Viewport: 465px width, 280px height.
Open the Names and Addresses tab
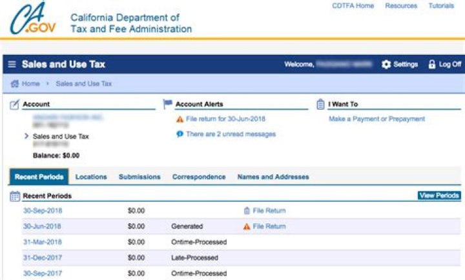[273, 177]
